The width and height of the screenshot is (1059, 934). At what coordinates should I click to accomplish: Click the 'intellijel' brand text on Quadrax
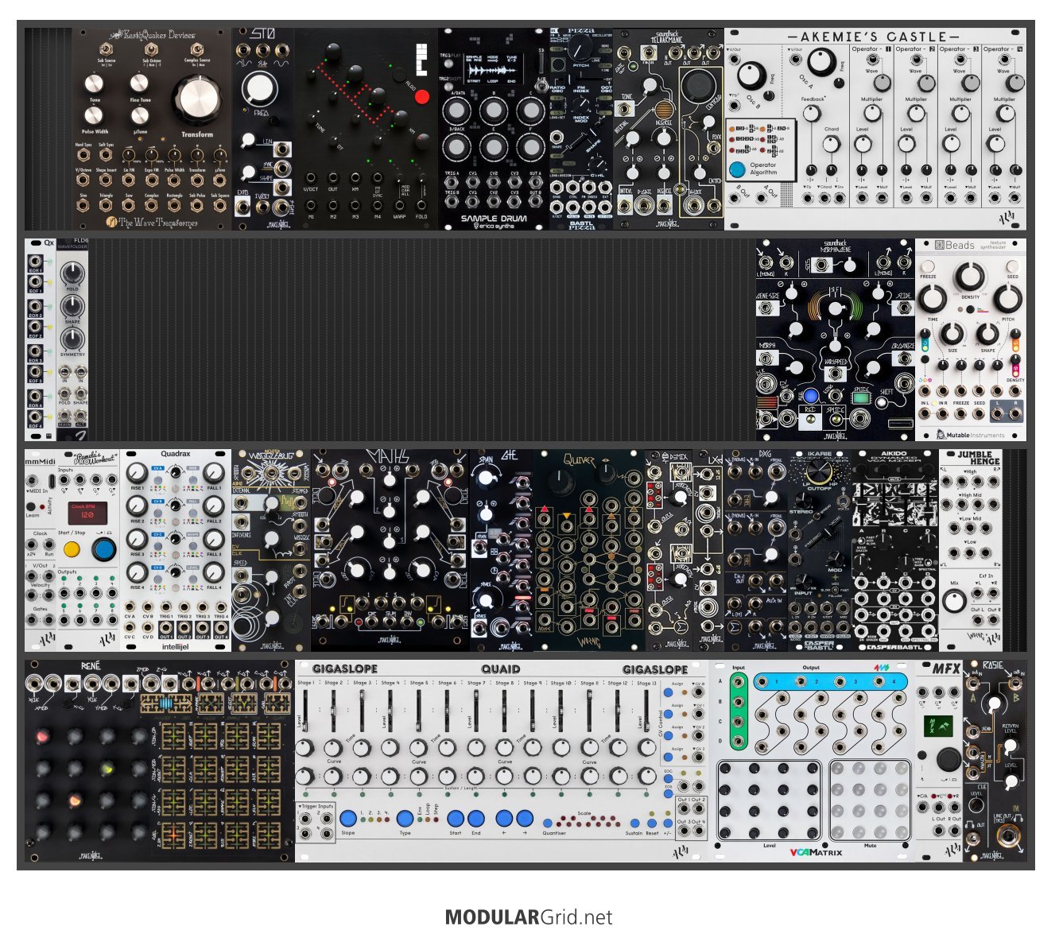tap(175, 646)
